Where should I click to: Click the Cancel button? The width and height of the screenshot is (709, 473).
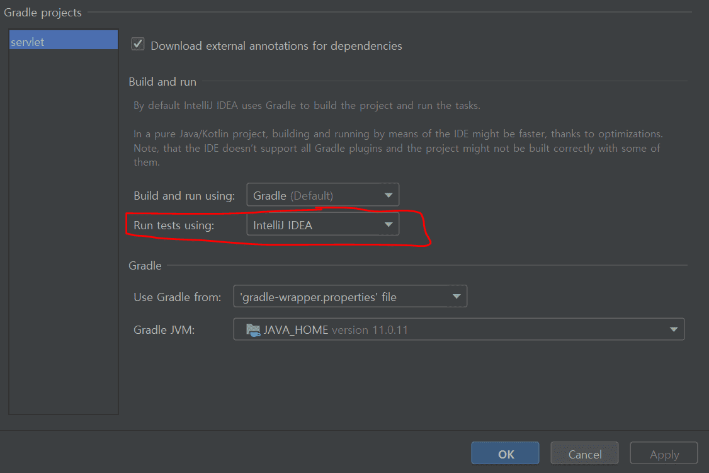pyautogui.click(x=584, y=453)
